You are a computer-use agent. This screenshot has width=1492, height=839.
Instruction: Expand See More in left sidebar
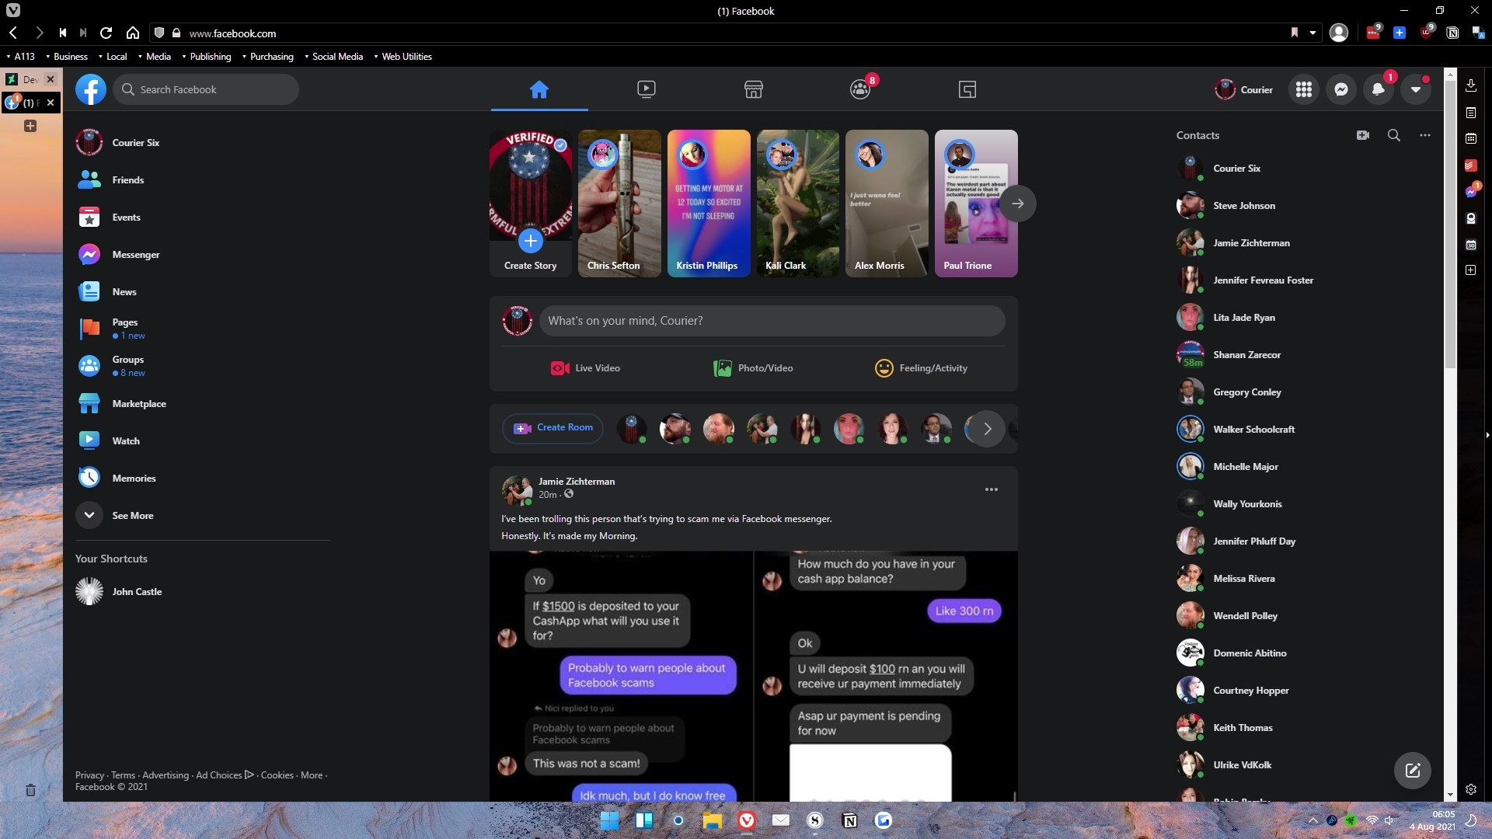202,516
